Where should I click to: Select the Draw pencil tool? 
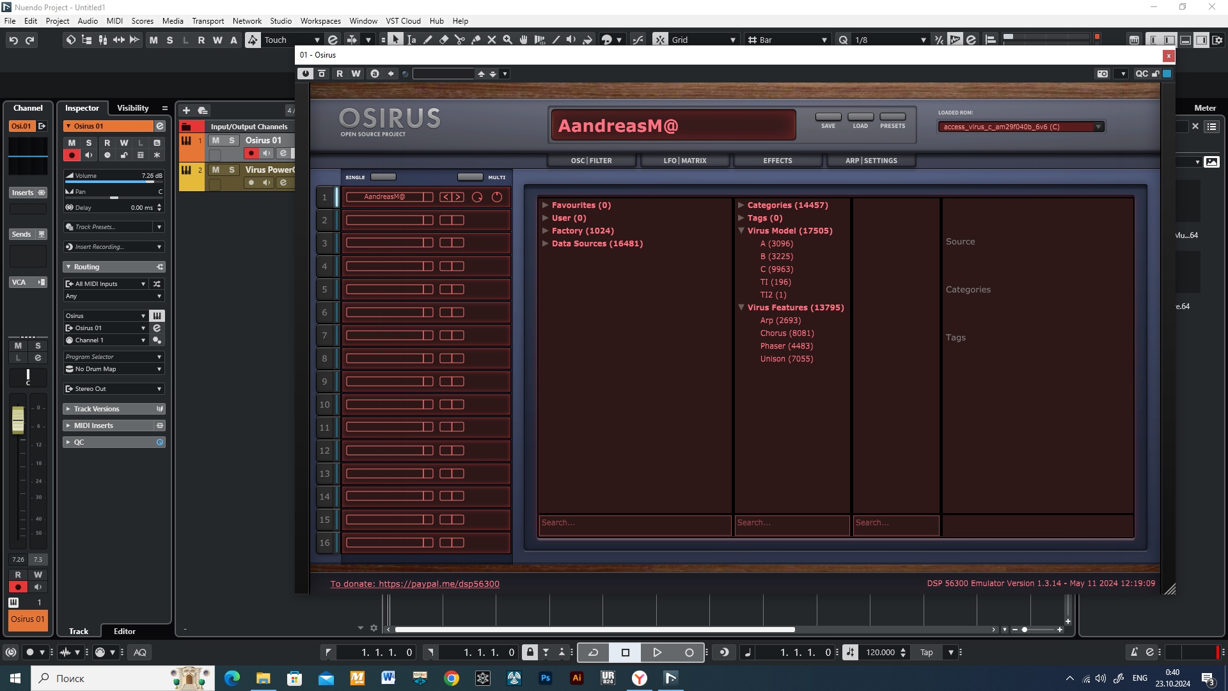click(x=428, y=40)
